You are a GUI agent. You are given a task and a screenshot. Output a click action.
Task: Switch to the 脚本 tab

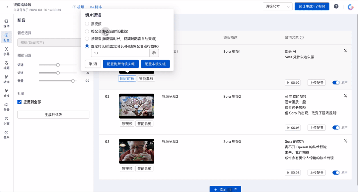click(x=96, y=7)
